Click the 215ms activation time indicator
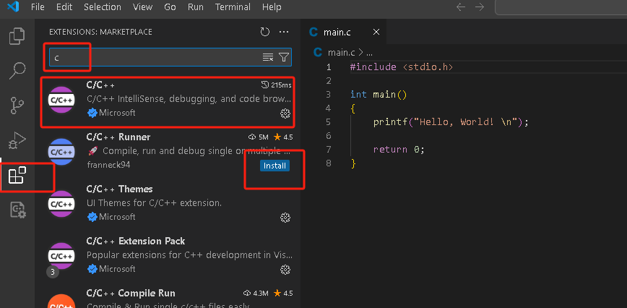 277,85
